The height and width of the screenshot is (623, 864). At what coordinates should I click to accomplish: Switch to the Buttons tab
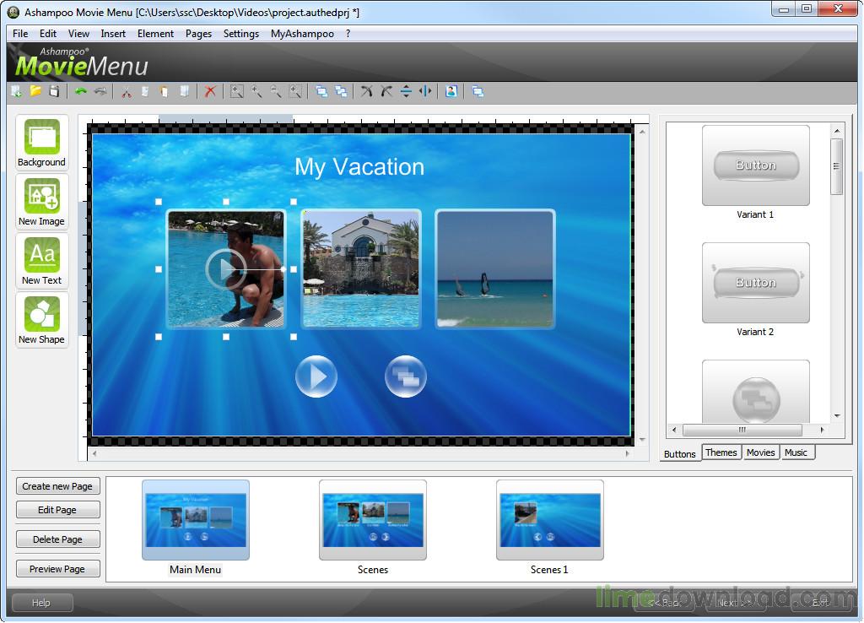coord(679,453)
